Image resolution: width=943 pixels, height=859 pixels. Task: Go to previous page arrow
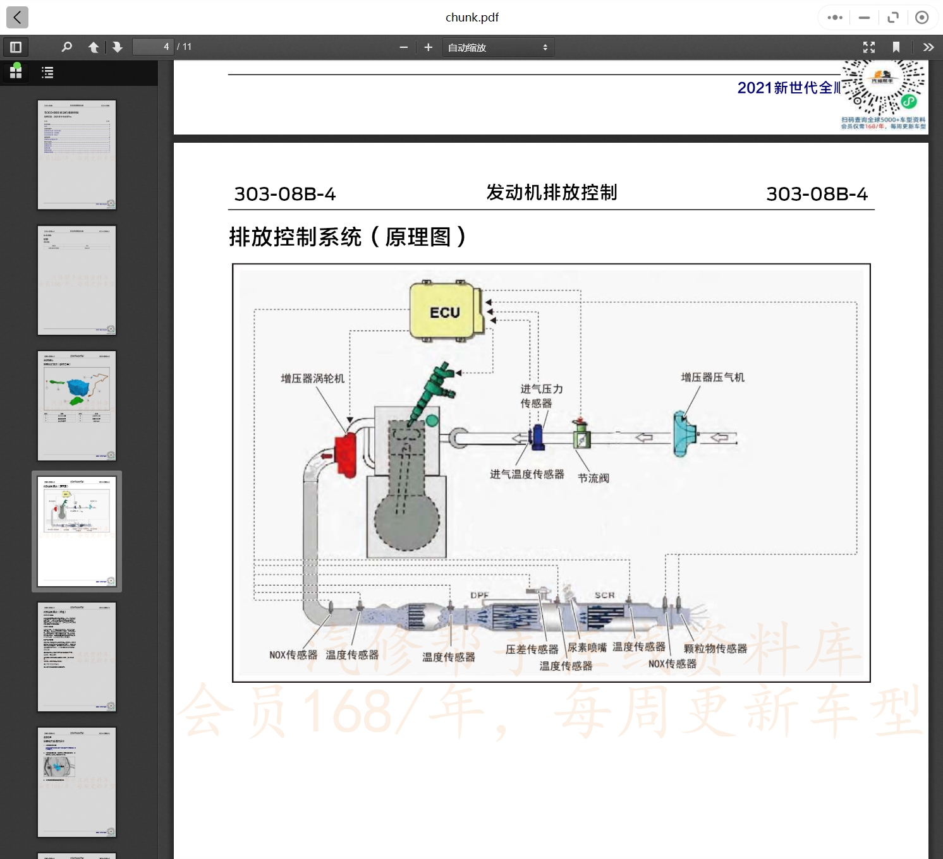(x=94, y=47)
